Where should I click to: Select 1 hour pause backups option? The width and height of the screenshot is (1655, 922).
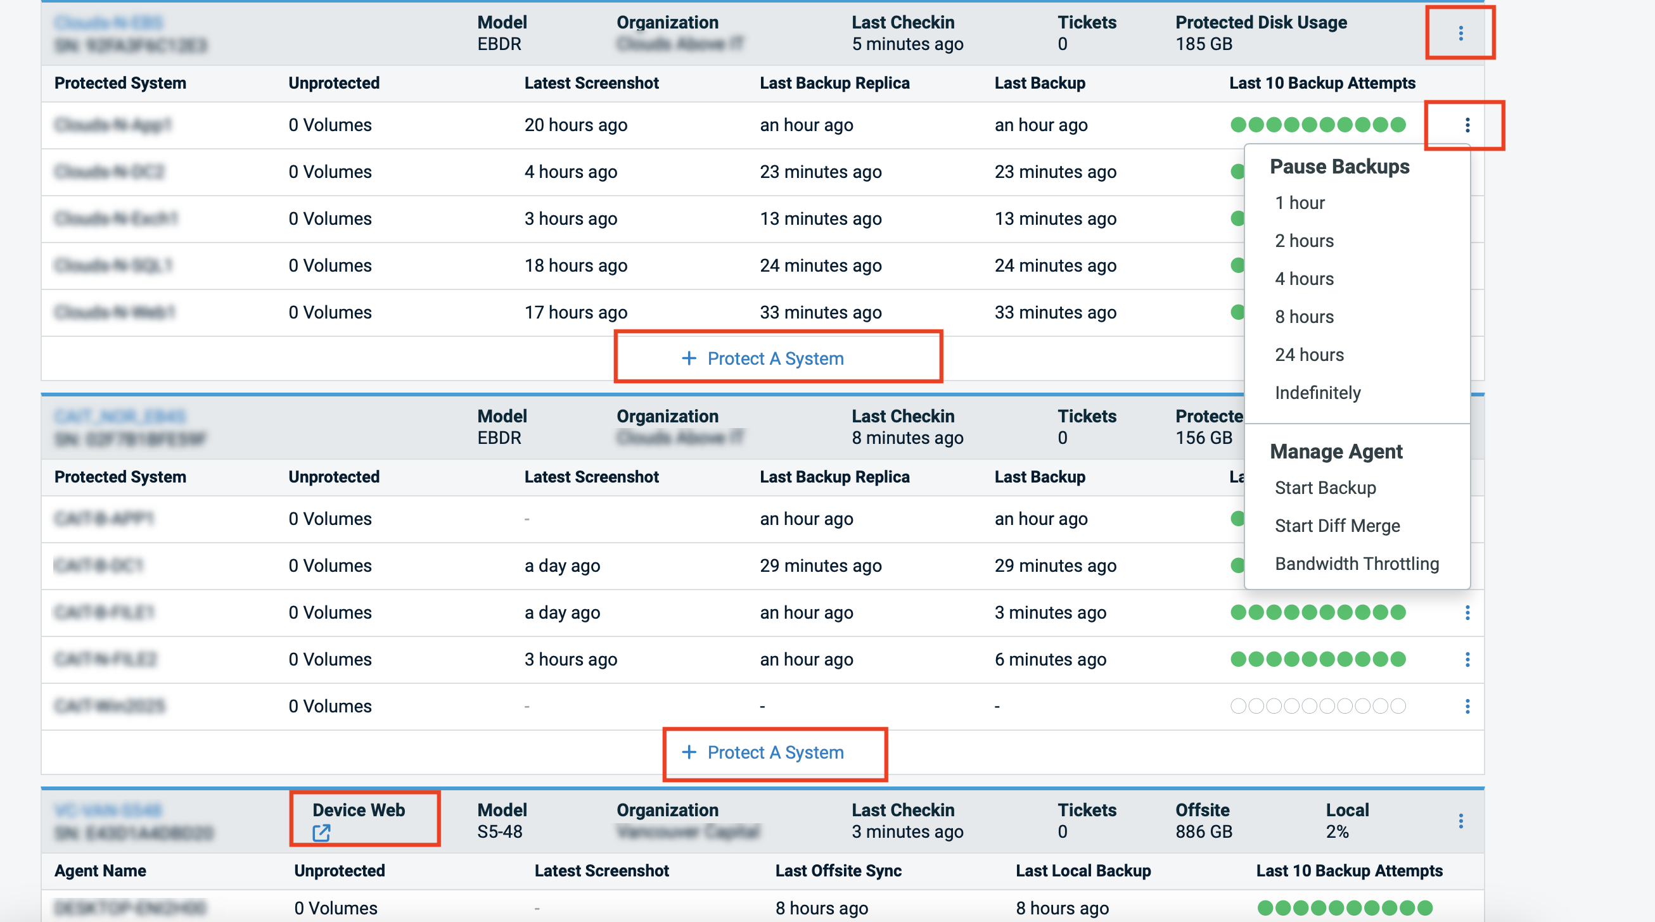1300,203
